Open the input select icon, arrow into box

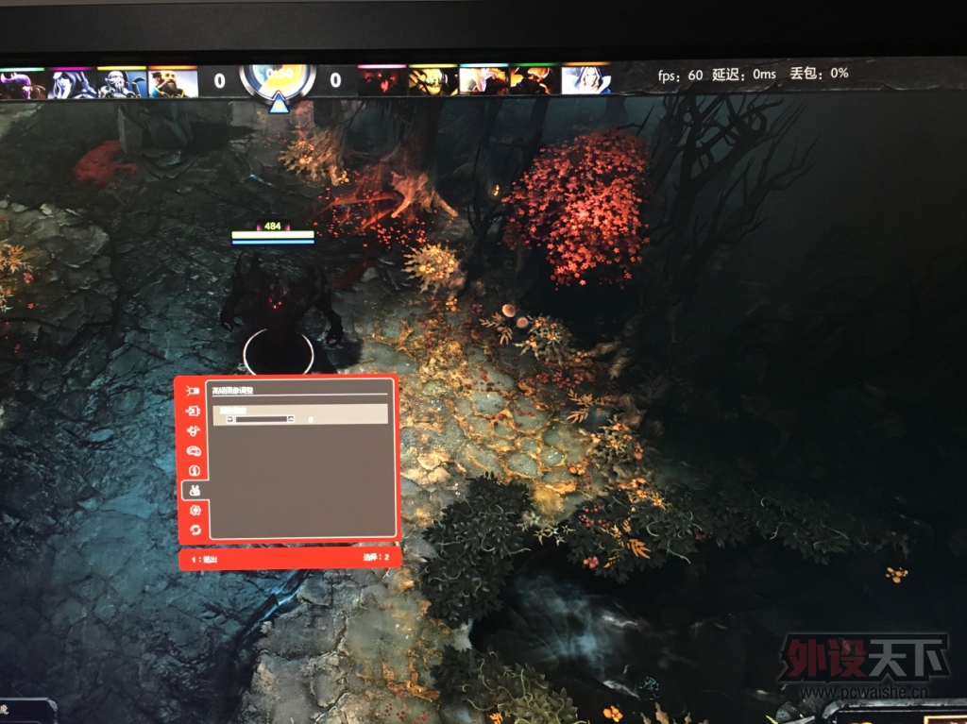[x=193, y=411]
